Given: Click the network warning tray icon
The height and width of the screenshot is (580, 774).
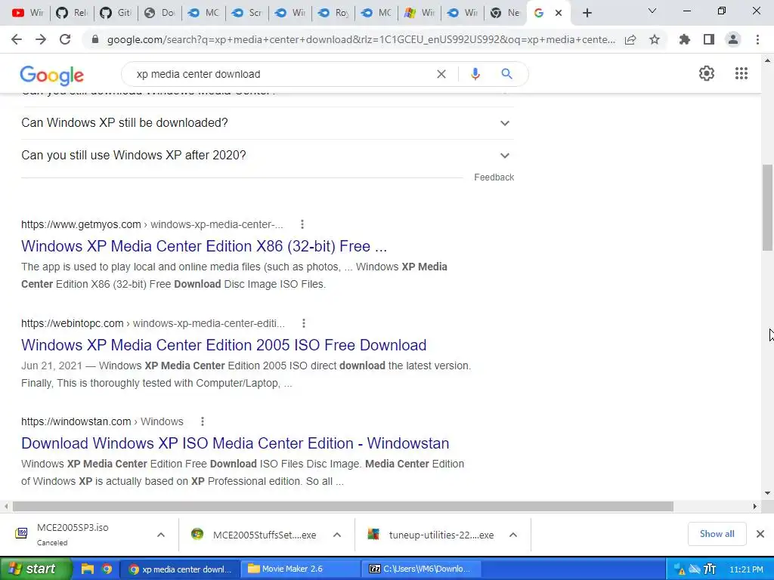Looking at the screenshot, I should point(680,569).
